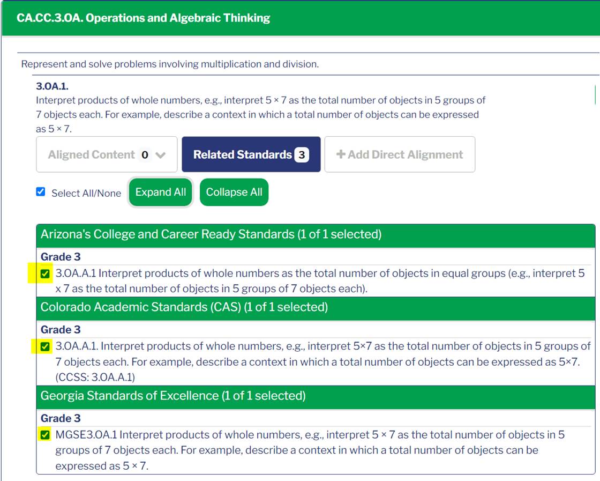600x481 pixels.
Task: Open the Aligned Content dropdown
Action: pyautogui.click(x=107, y=154)
